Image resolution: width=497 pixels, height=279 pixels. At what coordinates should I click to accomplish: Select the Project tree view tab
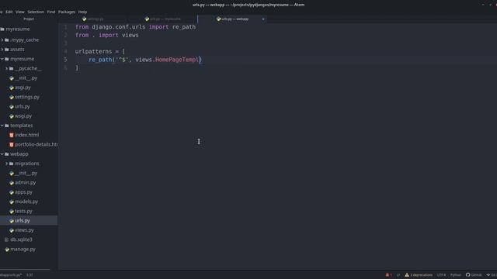click(29, 19)
